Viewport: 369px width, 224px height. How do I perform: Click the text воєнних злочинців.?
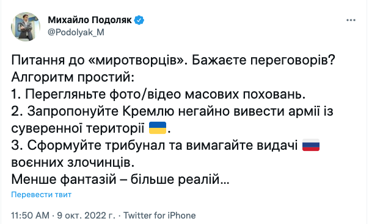(73, 163)
